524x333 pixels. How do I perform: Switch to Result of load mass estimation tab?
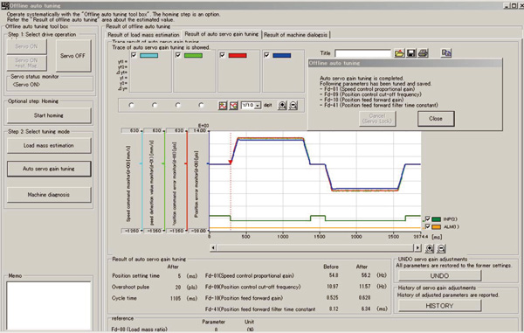point(143,35)
